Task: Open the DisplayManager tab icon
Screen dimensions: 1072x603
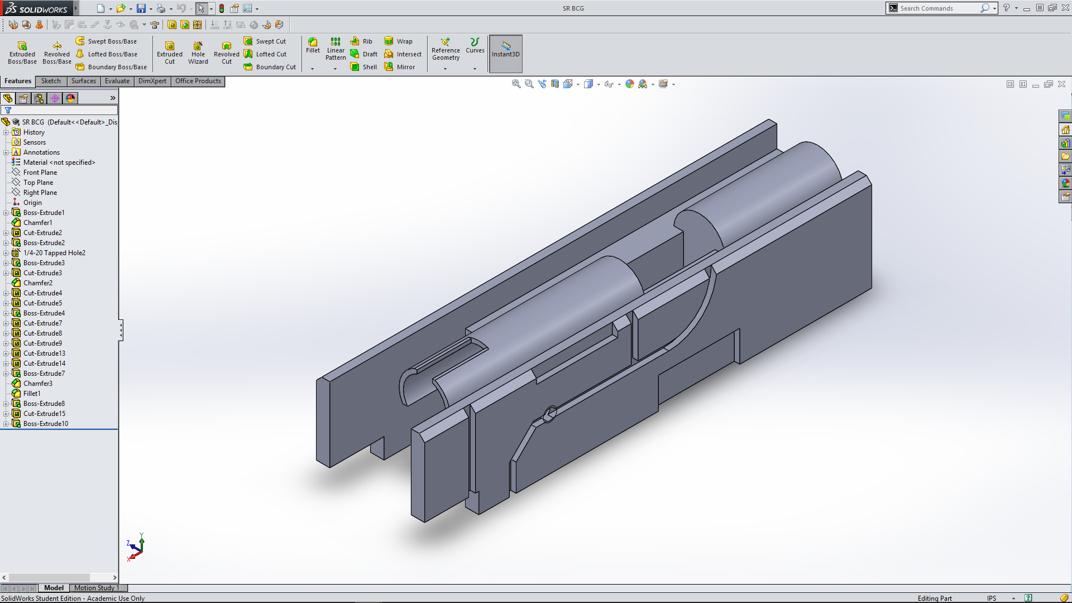Action: pyautogui.click(x=70, y=98)
